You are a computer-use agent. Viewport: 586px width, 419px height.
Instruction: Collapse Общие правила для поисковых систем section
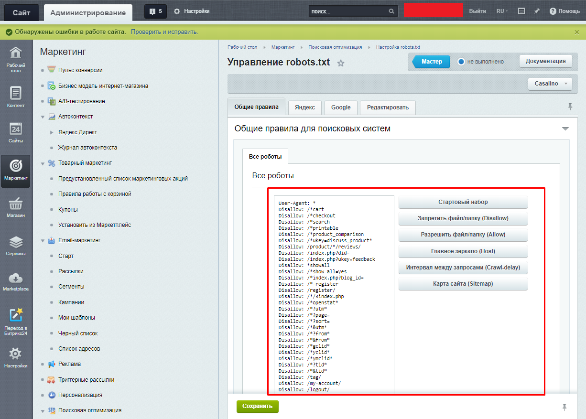pos(565,129)
